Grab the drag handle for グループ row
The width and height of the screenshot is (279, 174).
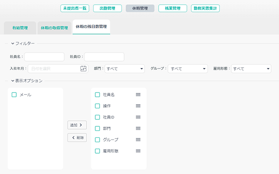(x=138, y=140)
